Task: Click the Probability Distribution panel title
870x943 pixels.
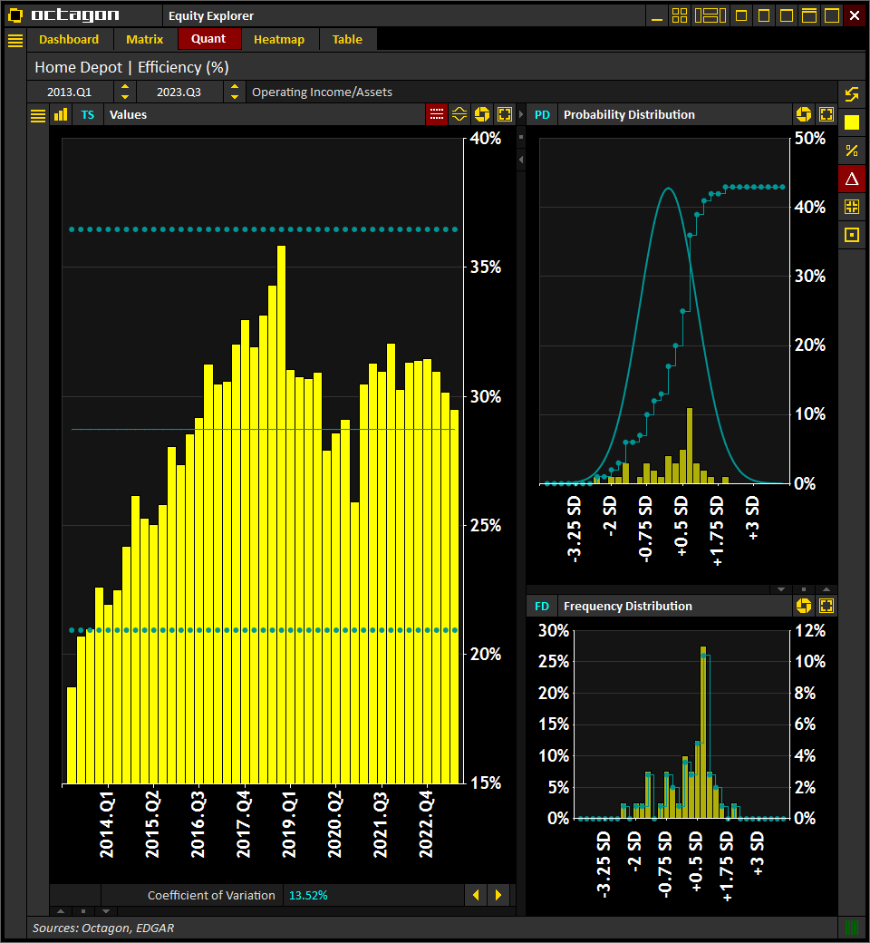Action: 629,115
